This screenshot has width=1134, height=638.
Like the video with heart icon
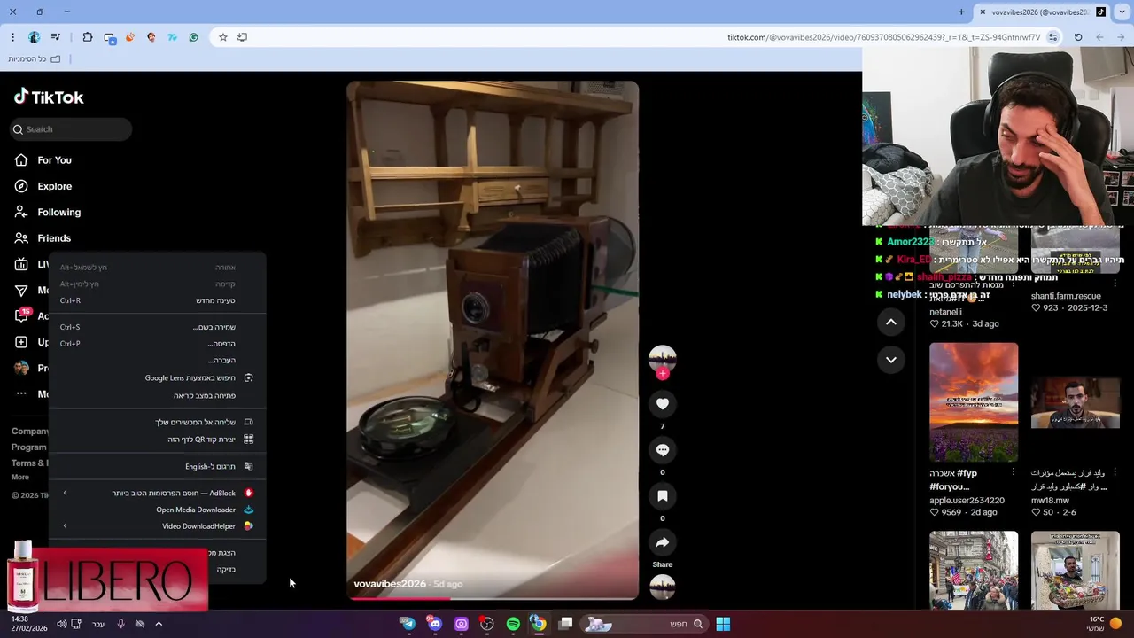click(x=662, y=404)
